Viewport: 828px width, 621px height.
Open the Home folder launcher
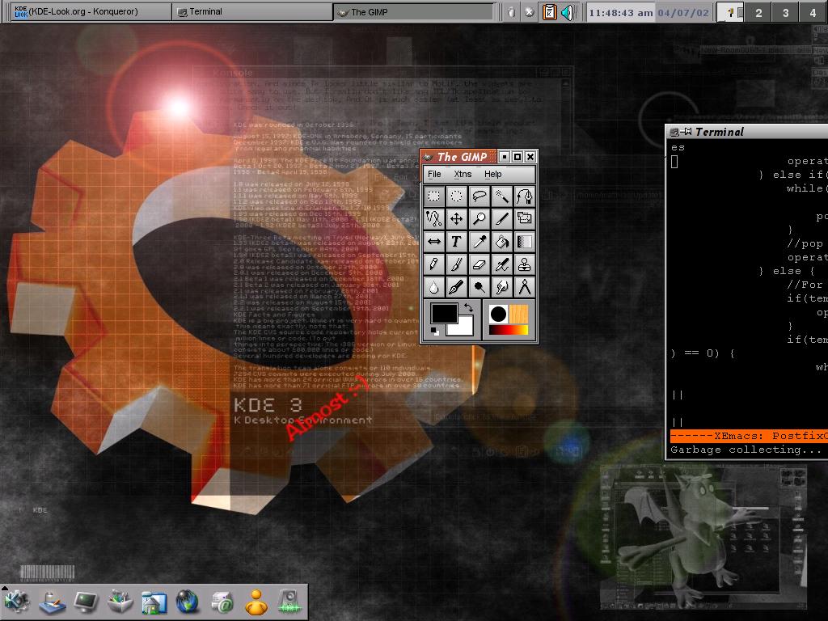(x=154, y=602)
